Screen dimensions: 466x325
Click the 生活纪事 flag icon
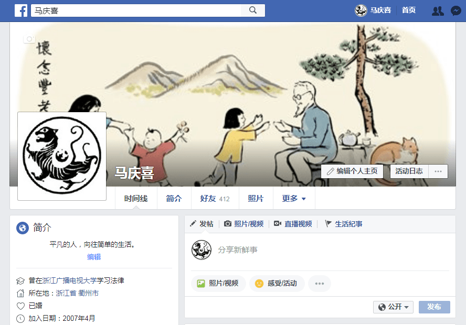pyautogui.click(x=328, y=224)
